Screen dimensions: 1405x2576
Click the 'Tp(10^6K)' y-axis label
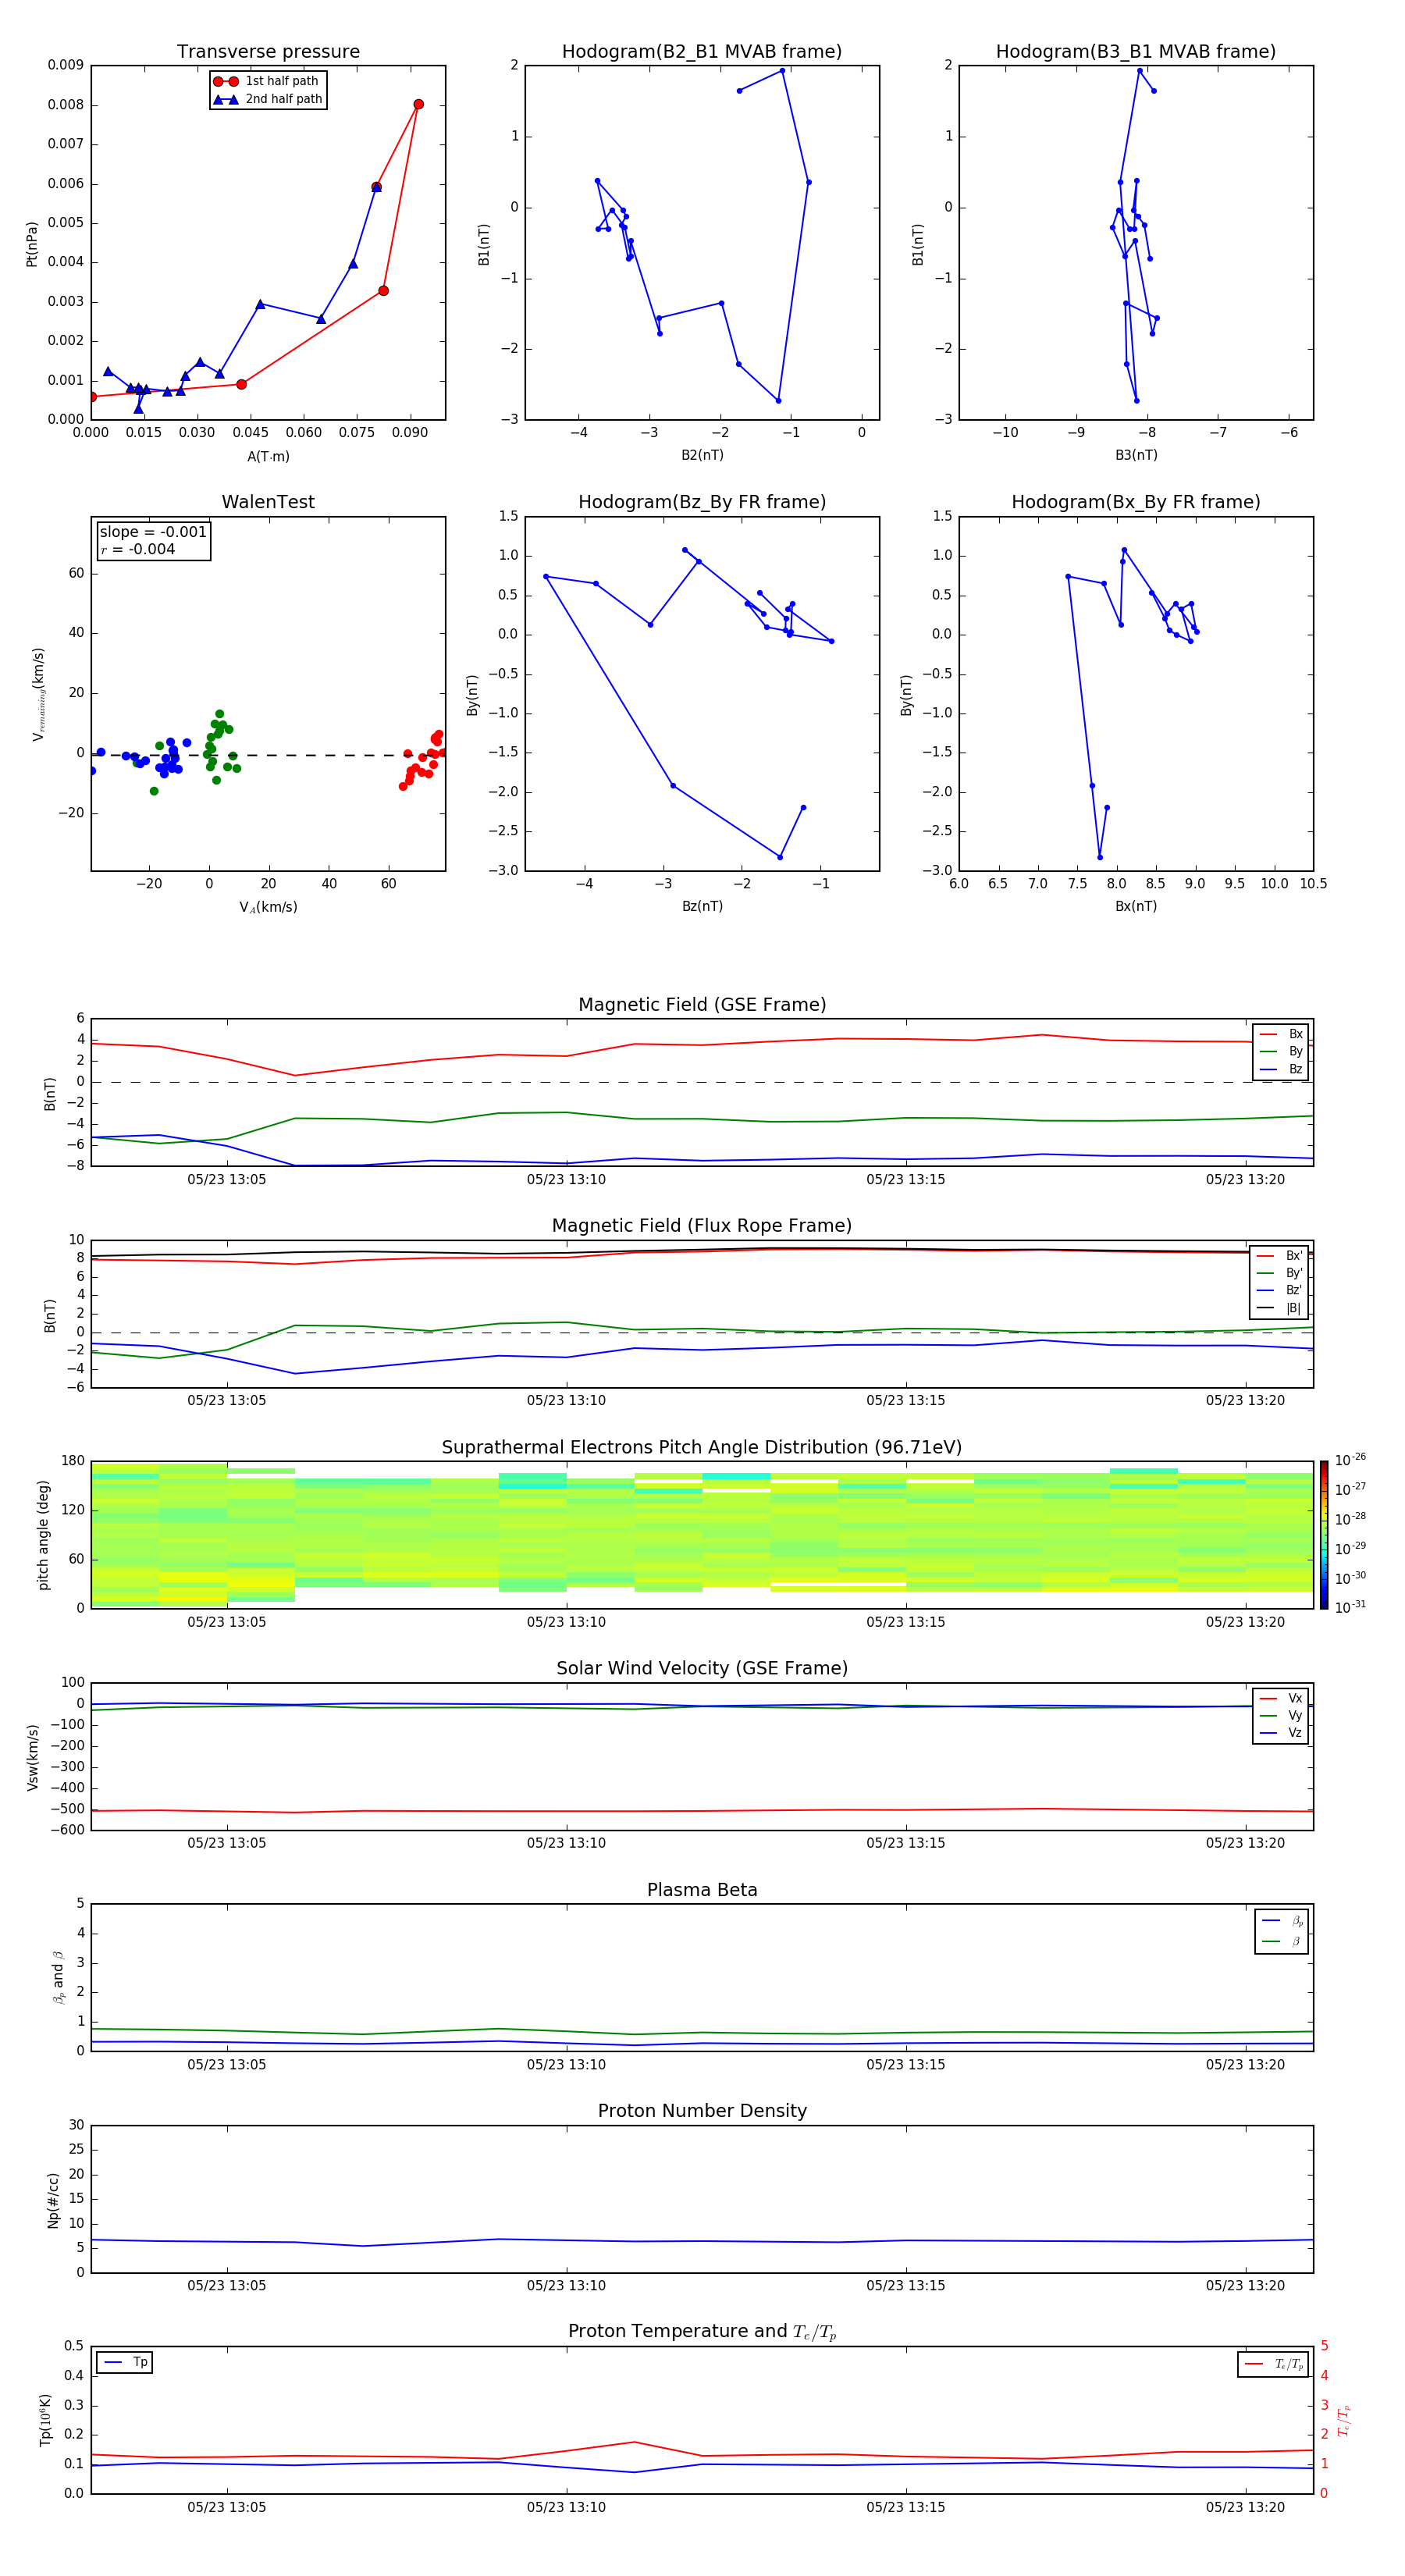45,2420
